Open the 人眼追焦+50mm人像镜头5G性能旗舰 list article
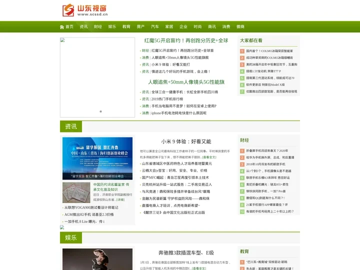The height and width of the screenshot is (270, 360). click(x=180, y=57)
